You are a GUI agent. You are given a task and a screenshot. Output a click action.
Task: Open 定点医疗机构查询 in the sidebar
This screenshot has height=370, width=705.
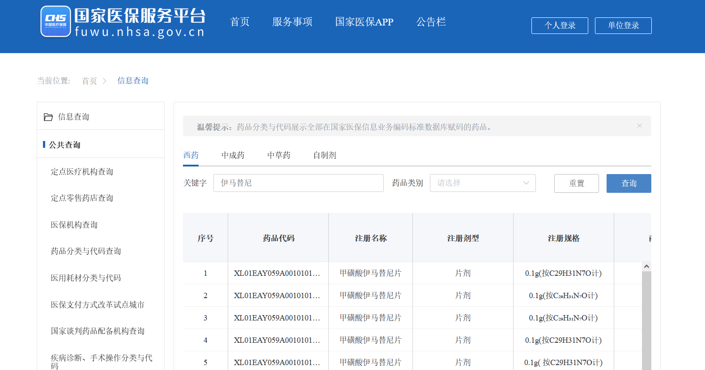[x=82, y=172]
